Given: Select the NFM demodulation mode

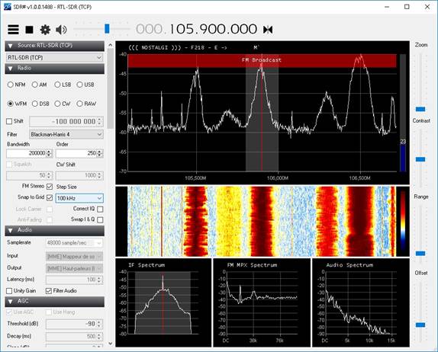Looking at the screenshot, I should (x=17, y=85).
